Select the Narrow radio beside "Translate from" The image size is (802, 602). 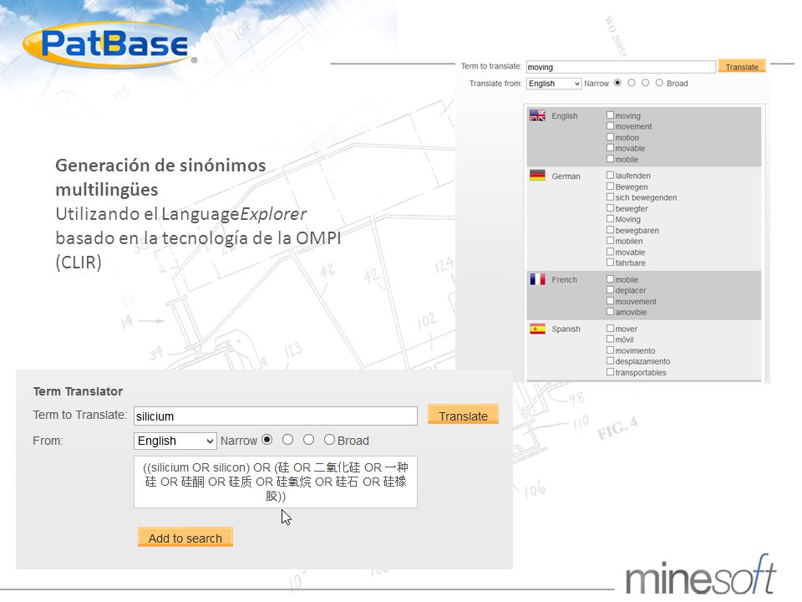click(x=618, y=83)
